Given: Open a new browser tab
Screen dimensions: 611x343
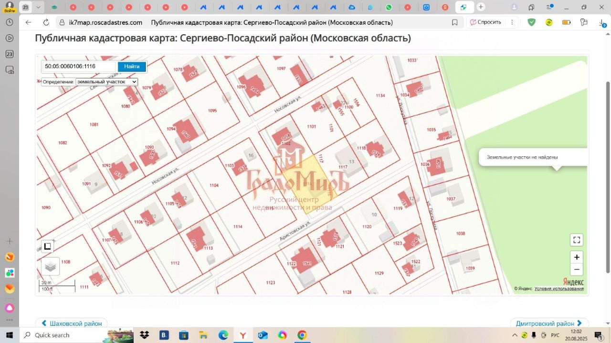Looking at the screenshot, I should pyautogui.click(x=481, y=7).
